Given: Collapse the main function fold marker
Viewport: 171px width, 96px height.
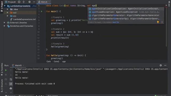Looking at the screenshot, I should [45, 11].
